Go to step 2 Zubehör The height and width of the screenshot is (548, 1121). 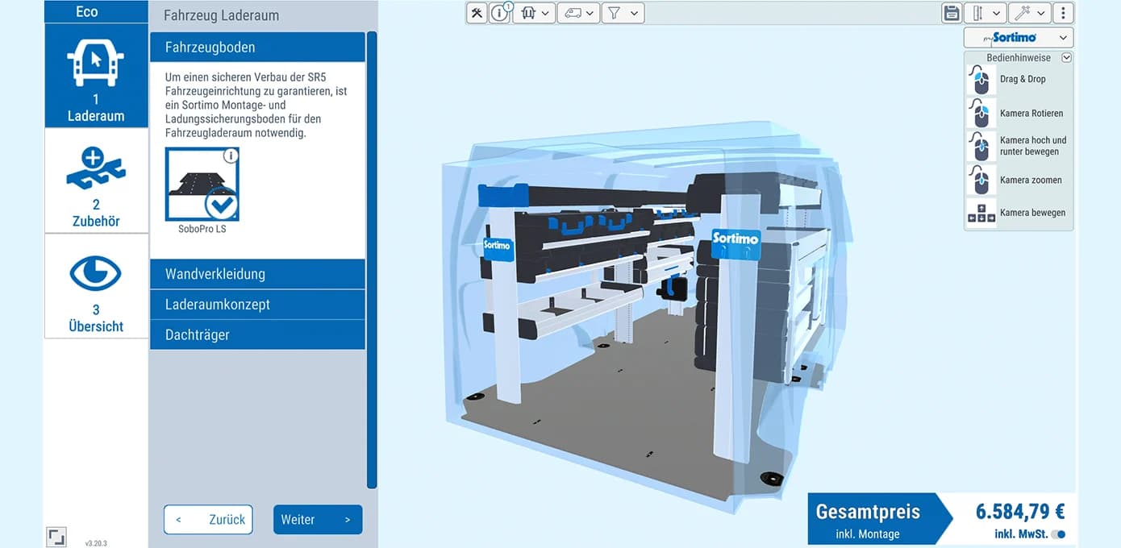tap(96, 181)
